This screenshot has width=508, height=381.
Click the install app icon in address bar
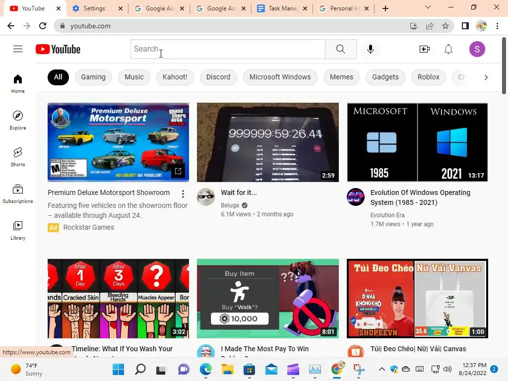click(x=413, y=26)
